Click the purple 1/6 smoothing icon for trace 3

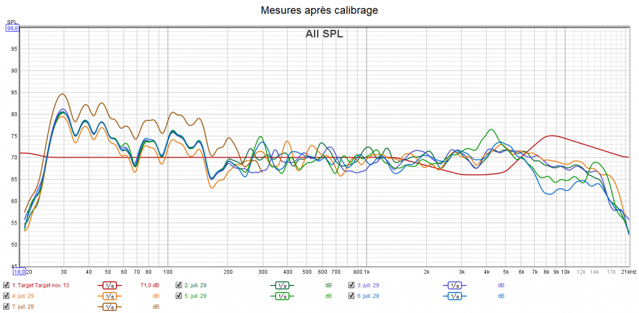point(455,285)
